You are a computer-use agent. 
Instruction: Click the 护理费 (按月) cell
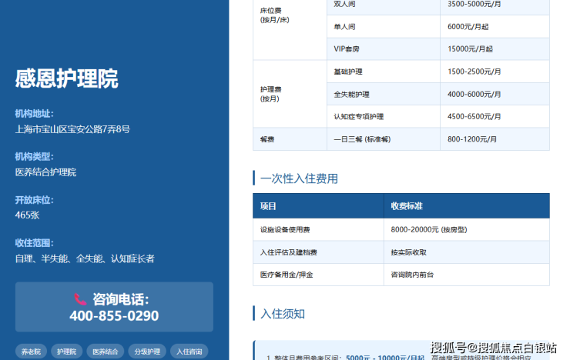point(290,94)
